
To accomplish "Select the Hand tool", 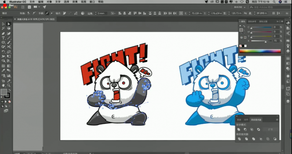I will tap(3, 85).
